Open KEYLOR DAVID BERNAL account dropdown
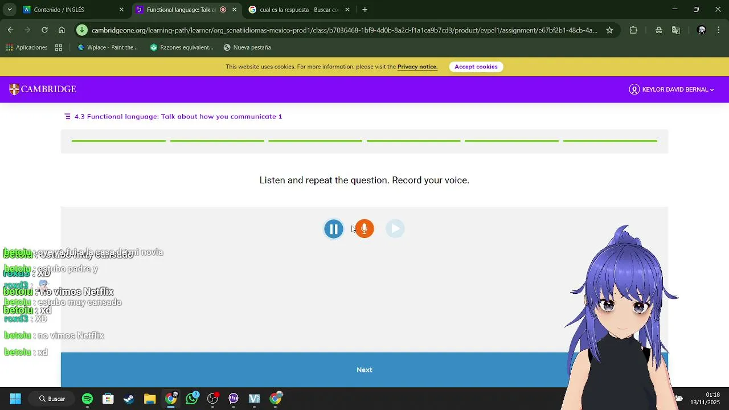Viewport: 729px width, 410px height. point(671,89)
